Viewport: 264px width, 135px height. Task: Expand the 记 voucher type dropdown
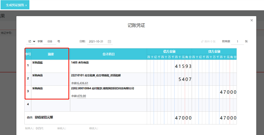32,42
